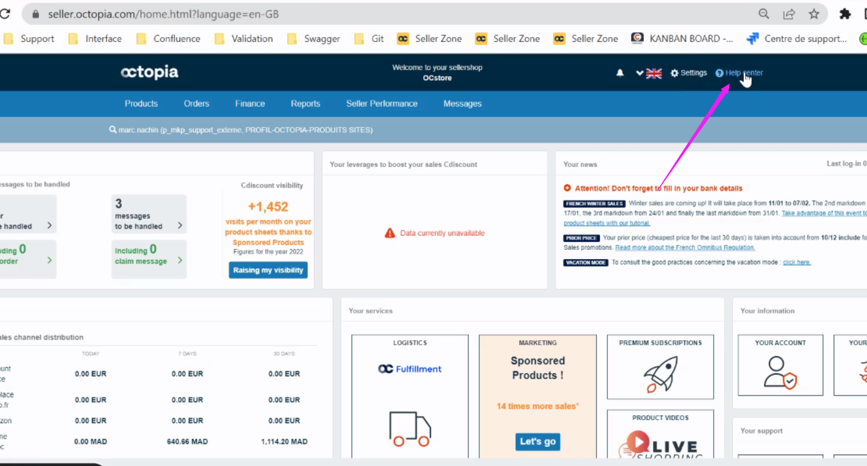The image size is (867, 466).
Task: Open the Seller Performance menu
Action: click(x=381, y=103)
